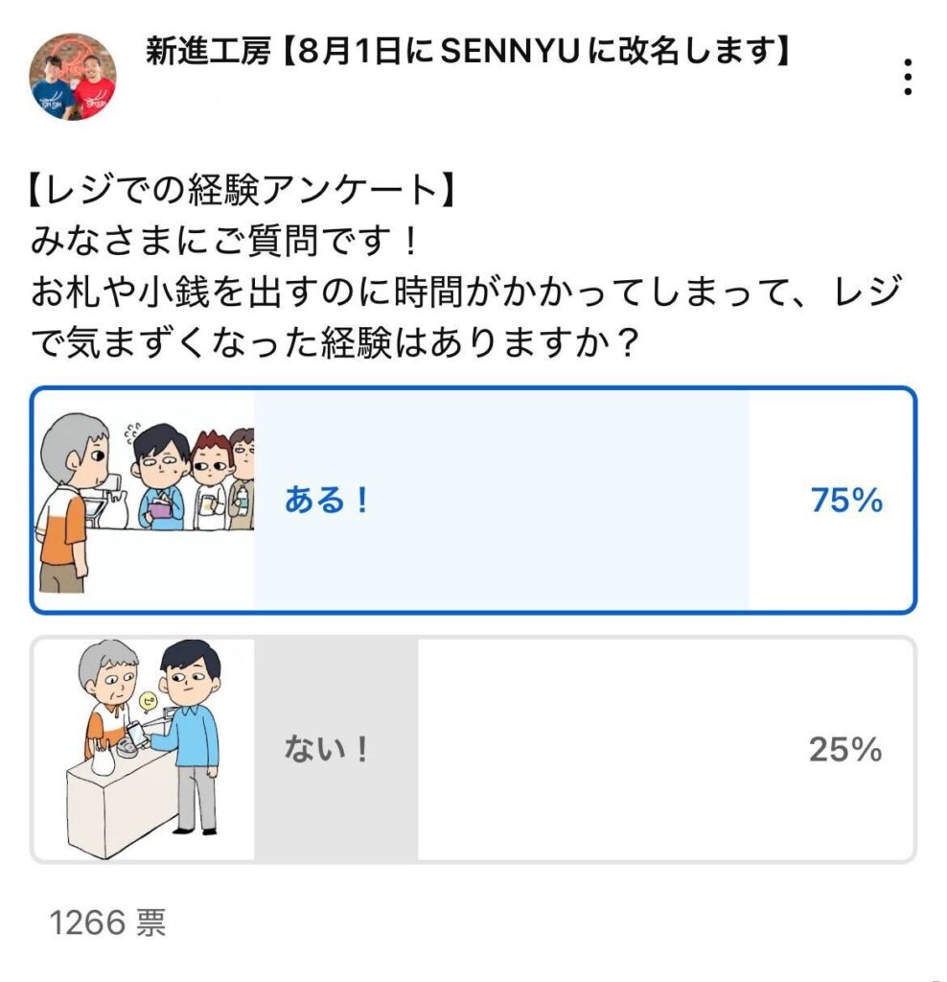Vote for the ある！ option label

(327, 501)
